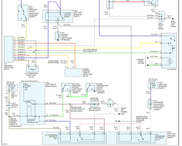This screenshot has width=182, height=146.
Task: Click the 'J/B 3 (CENTER OF I/P)' label
Action: (x=15, y=105)
